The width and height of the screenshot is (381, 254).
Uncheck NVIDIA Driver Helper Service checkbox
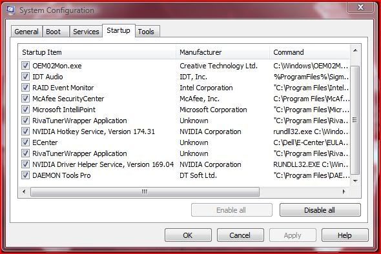[25, 164]
